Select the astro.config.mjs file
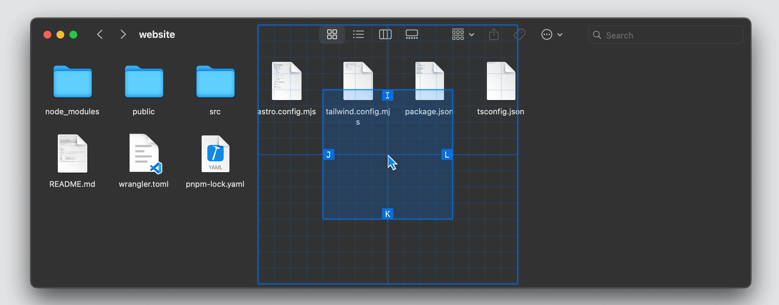 (x=286, y=82)
